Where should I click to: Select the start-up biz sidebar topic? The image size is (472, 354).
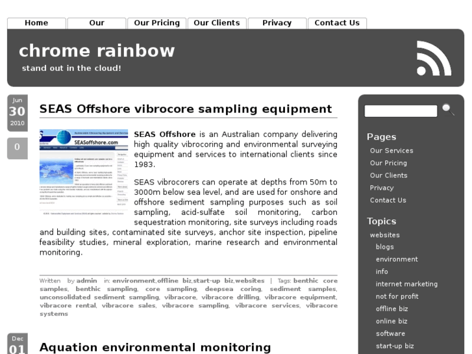395,346
